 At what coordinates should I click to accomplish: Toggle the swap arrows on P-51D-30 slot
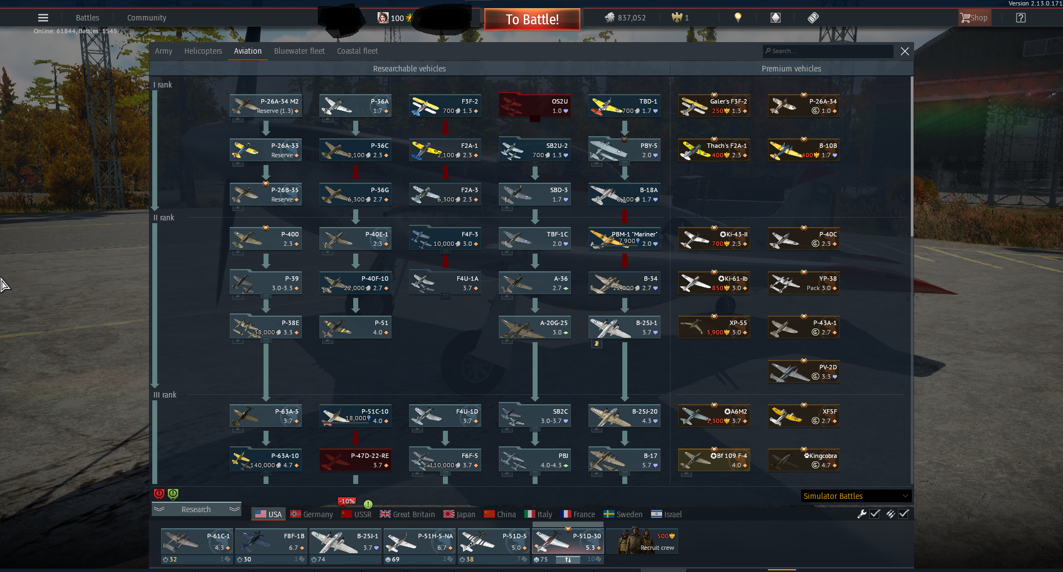[x=567, y=559]
